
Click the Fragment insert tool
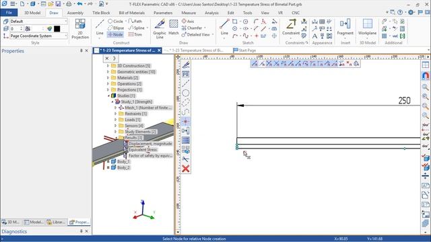pos(345,28)
